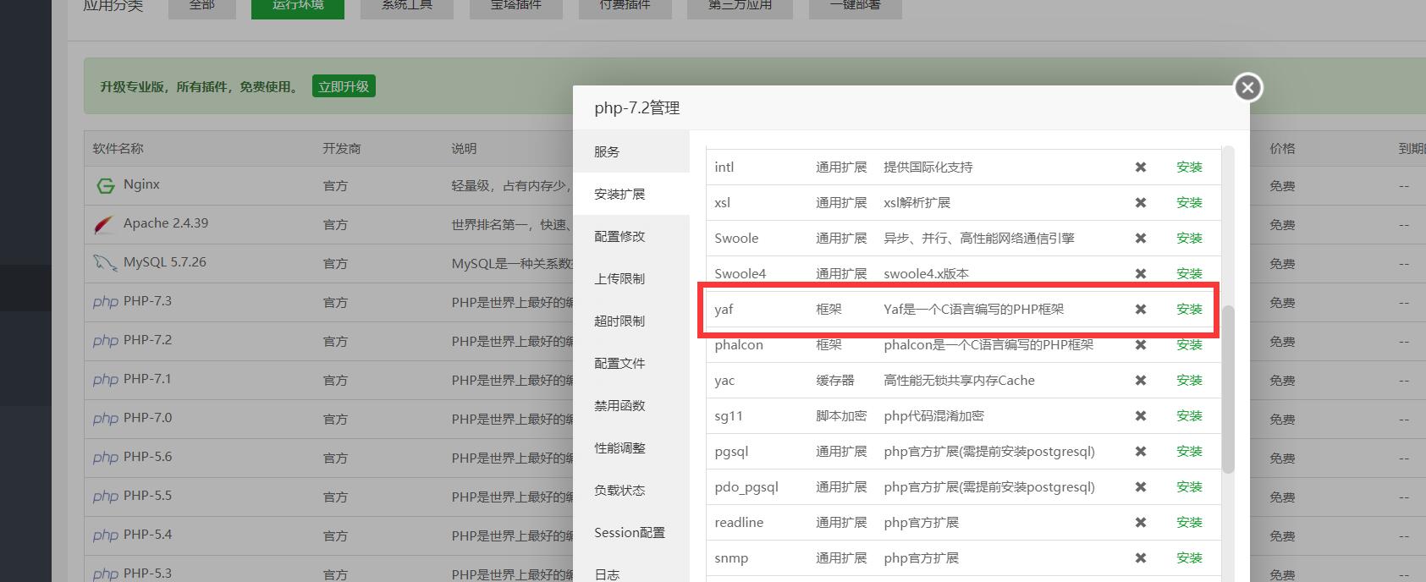The image size is (1426, 582).
Task: Select the 运行环境 category tab
Action: point(297,7)
